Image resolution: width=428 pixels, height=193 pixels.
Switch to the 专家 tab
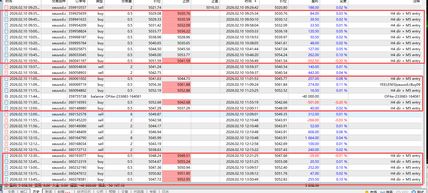[153, 192]
